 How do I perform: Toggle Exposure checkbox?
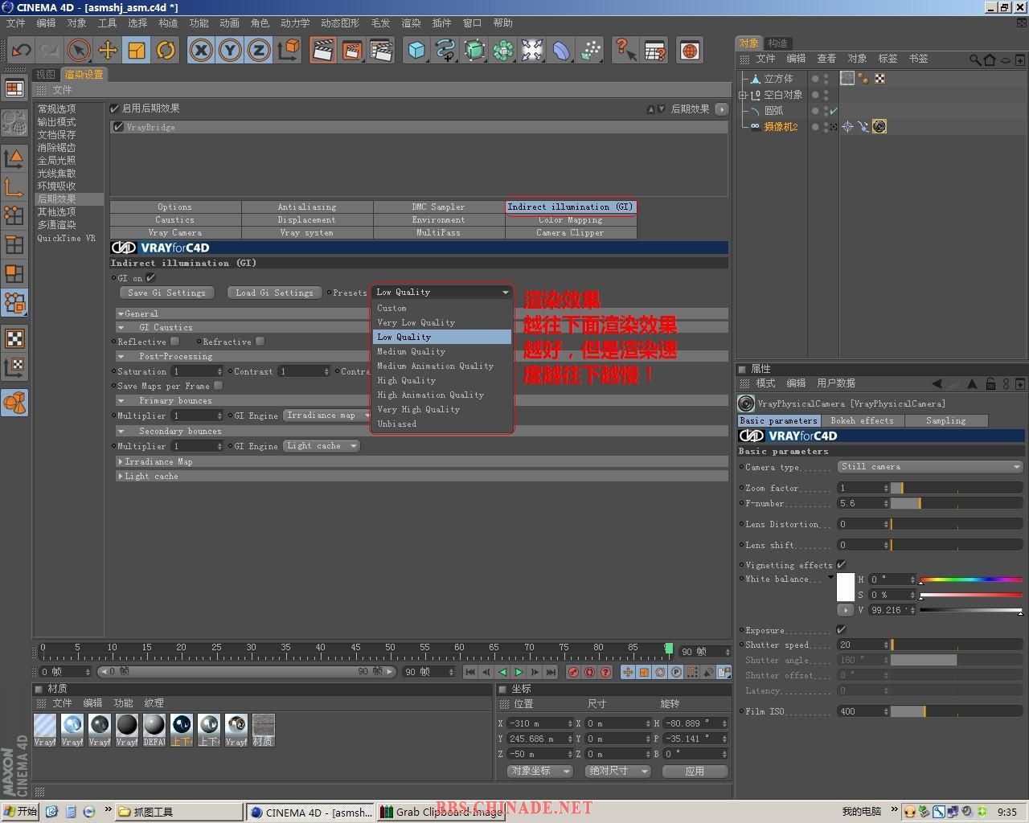tap(841, 630)
